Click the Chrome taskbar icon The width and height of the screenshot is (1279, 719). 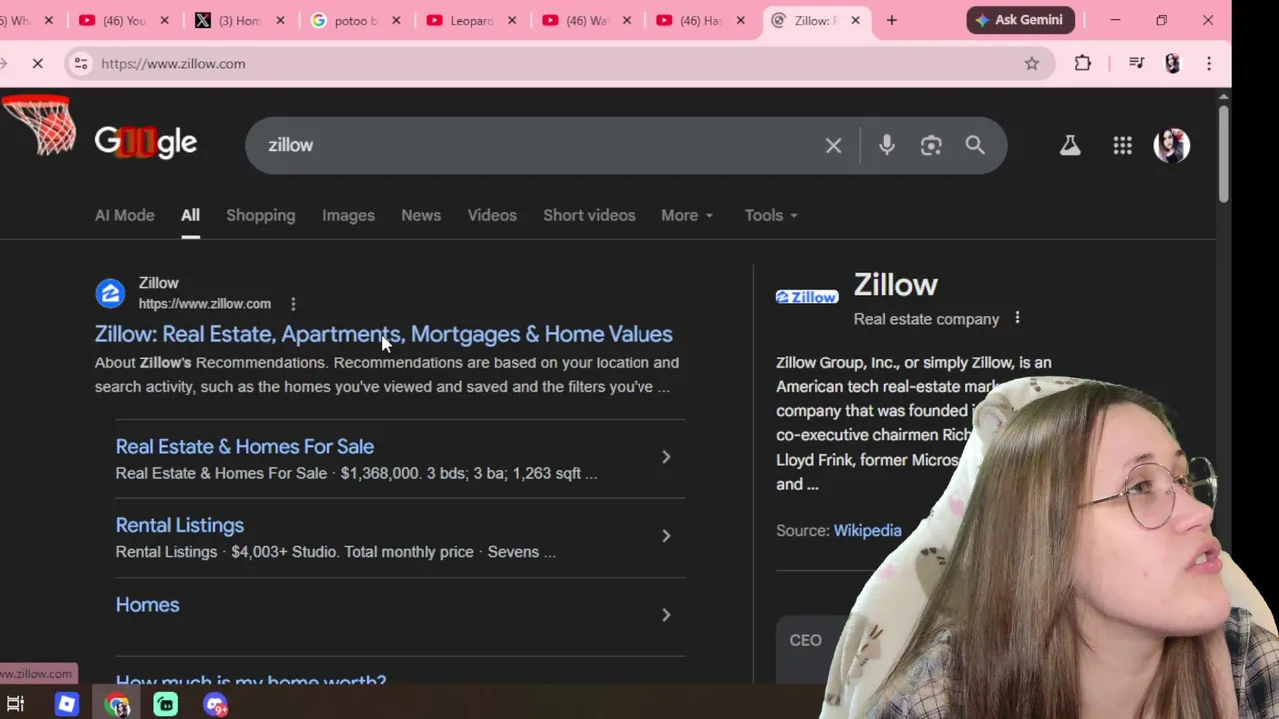click(x=117, y=705)
